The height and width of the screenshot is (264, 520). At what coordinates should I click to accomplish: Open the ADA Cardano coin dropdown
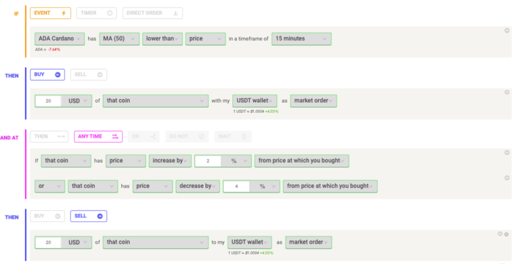click(60, 38)
